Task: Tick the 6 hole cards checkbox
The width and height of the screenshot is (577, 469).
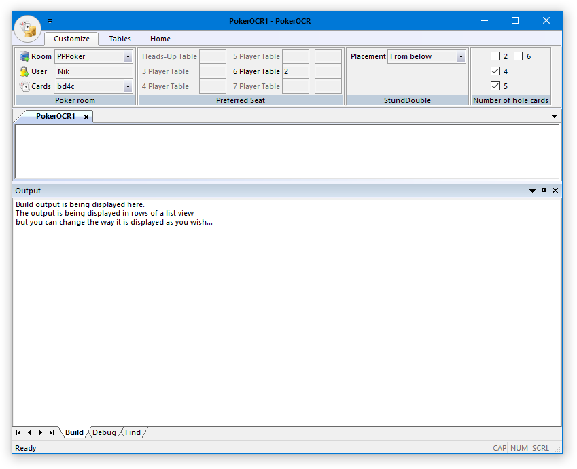Action: [518, 56]
